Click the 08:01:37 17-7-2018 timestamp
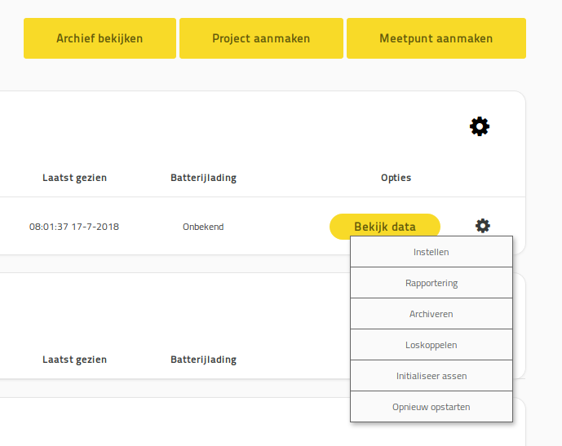Viewport: 562px width, 446px height. click(x=74, y=227)
